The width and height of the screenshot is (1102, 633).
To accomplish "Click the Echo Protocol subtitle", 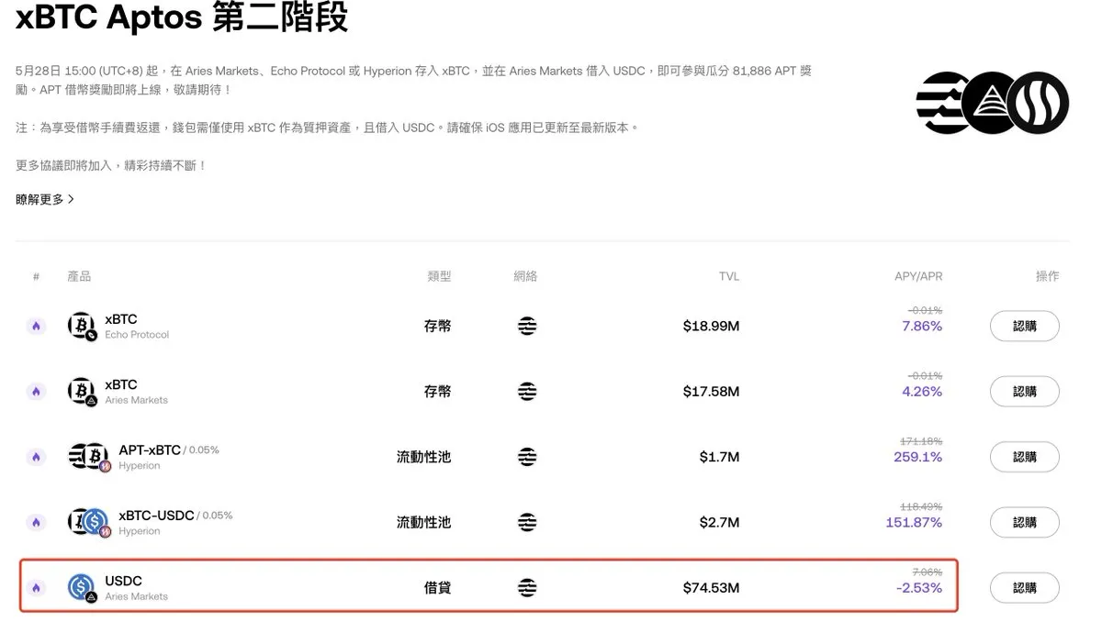I will pos(137,335).
